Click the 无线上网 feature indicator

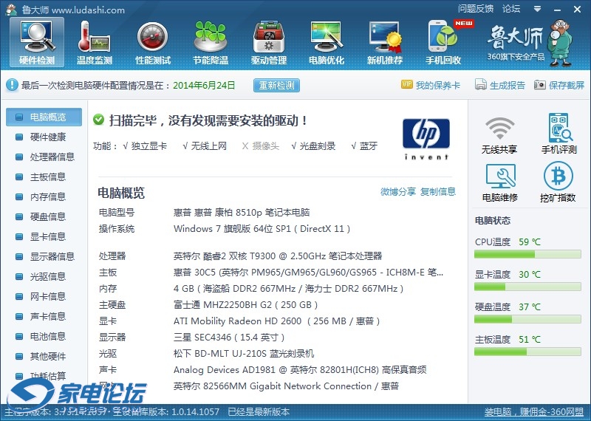coord(205,146)
